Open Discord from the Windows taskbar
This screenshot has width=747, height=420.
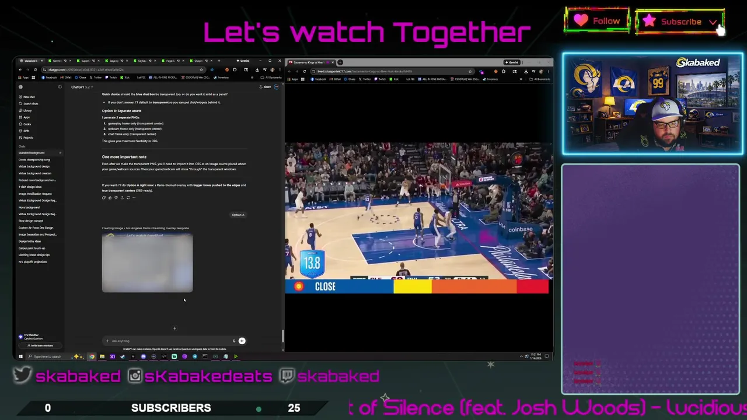coord(143,356)
